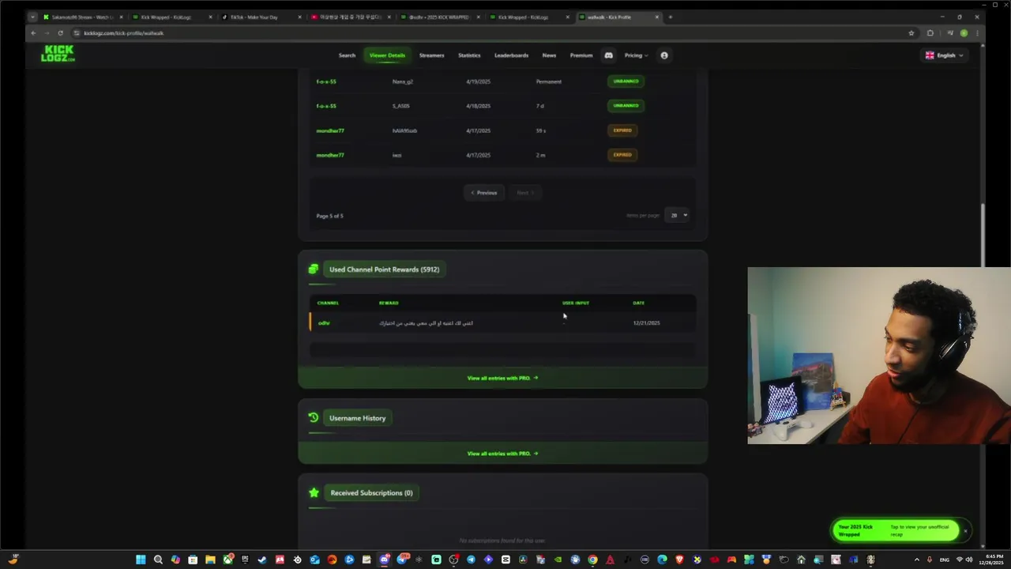Click the Used Channel Point Rewards coin icon
This screenshot has height=569, width=1011.
(314, 269)
